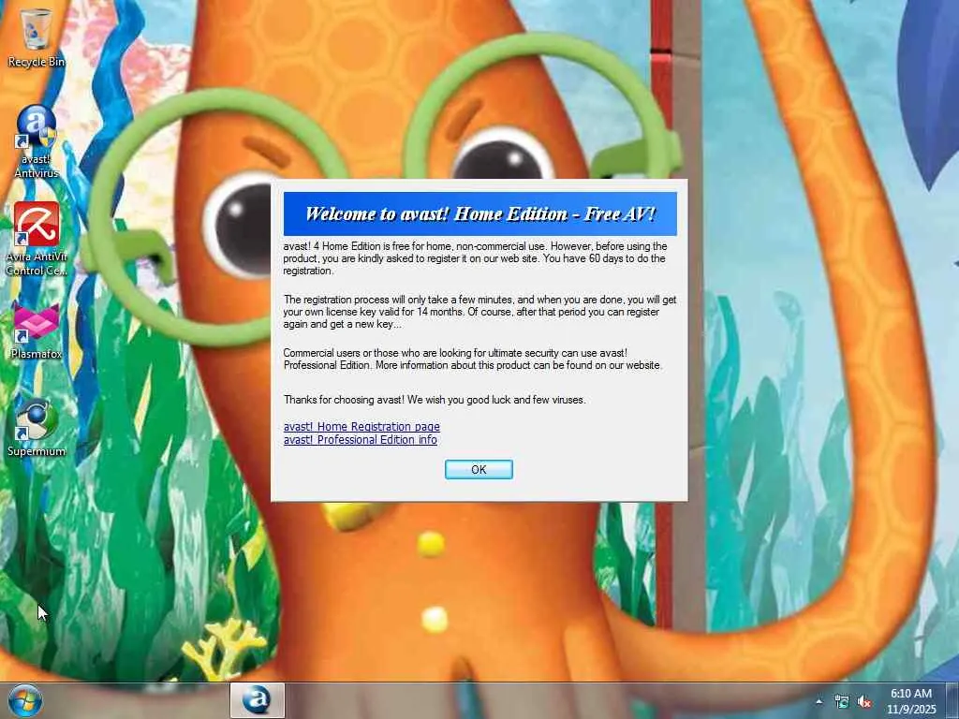Select the Supermium desktop shortcut
The image size is (959, 719).
(37, 427)
